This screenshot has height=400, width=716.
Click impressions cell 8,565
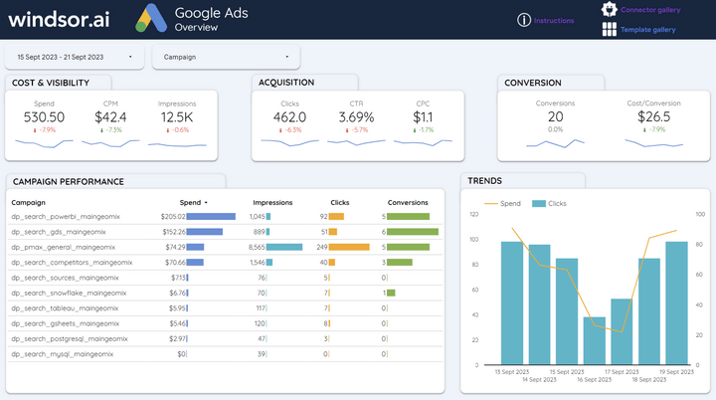click(257, 247)
